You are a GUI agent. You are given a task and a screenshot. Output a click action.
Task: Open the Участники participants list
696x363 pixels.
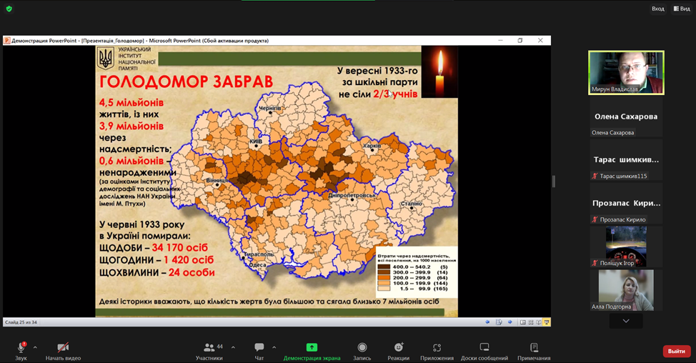coord(209,349)
